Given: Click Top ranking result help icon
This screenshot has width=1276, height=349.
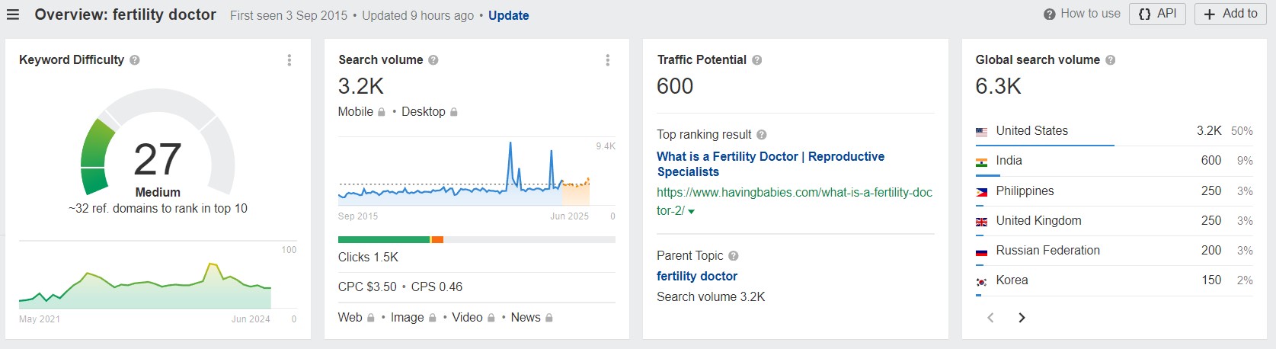Looking at the screenshot, I should tap(762, 135).
